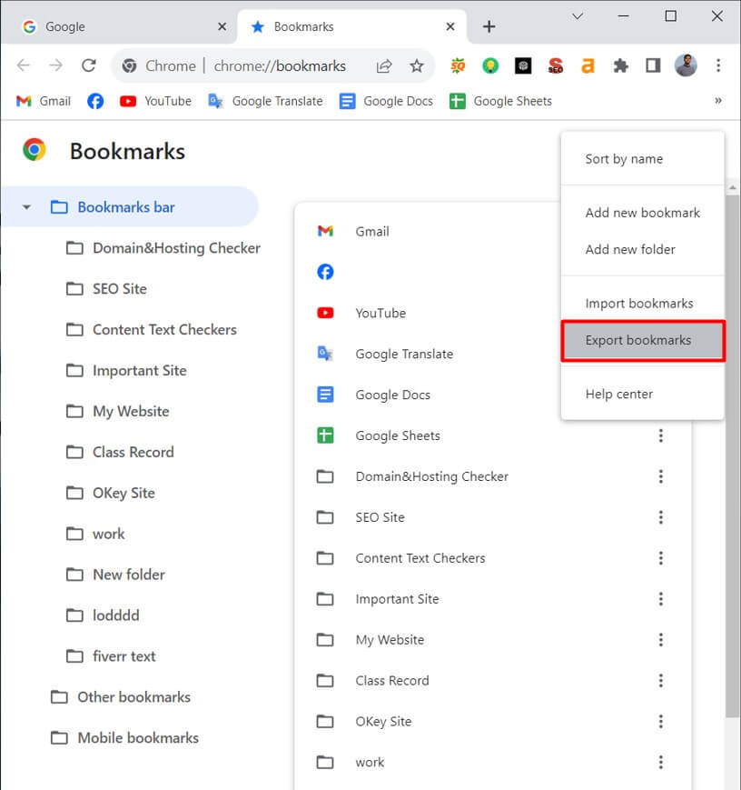This screenshot has height=790, width=741.
Task: Open the red SEO extension icon
Action: click(x=555, y=65)
